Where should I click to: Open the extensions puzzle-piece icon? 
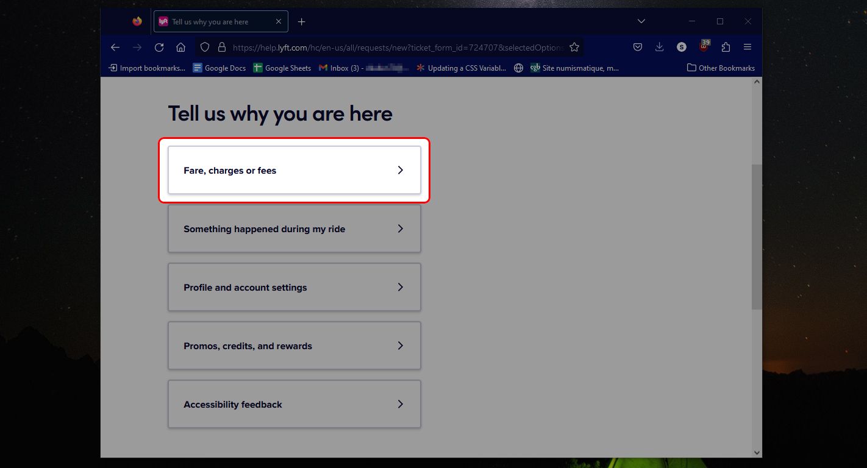pos(726,47)
